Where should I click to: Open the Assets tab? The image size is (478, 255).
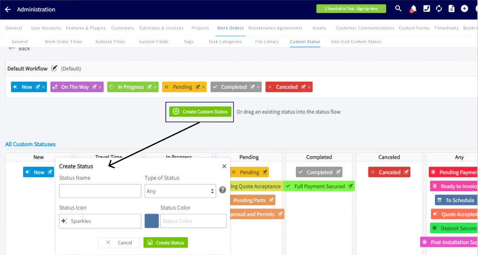(x=319, y=28)
